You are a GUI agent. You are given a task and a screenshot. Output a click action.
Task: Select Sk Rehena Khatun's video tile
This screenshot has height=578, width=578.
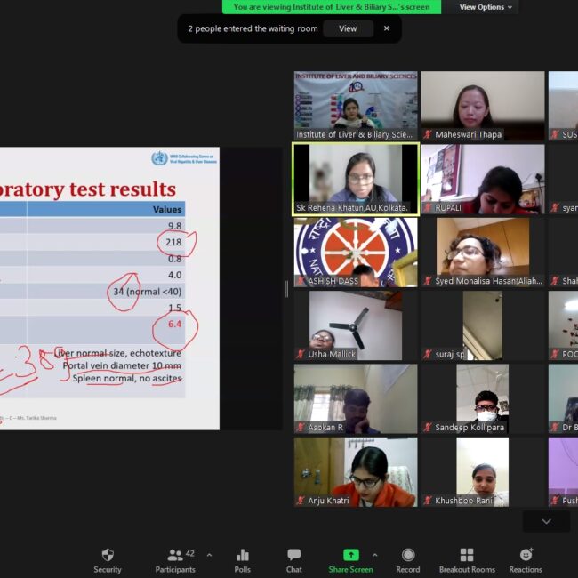pyautogui.click(x=356, y=179)
